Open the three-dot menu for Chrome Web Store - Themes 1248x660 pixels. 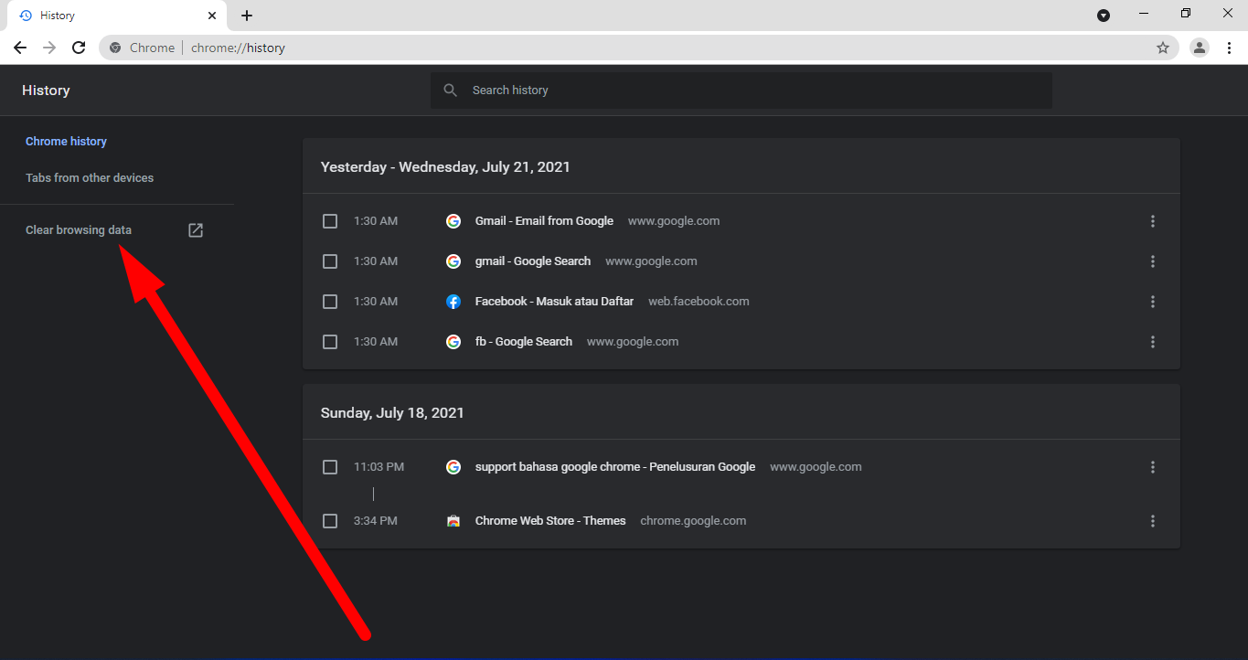[x=1153, y=521]
